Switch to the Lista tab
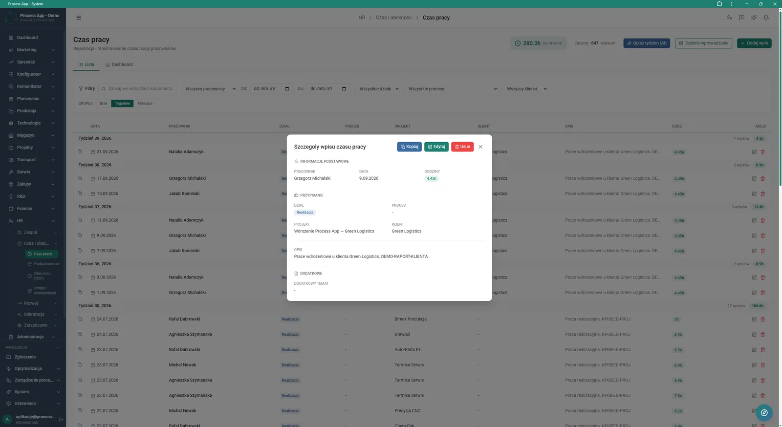Screen dimensions: 782x427 87,64
